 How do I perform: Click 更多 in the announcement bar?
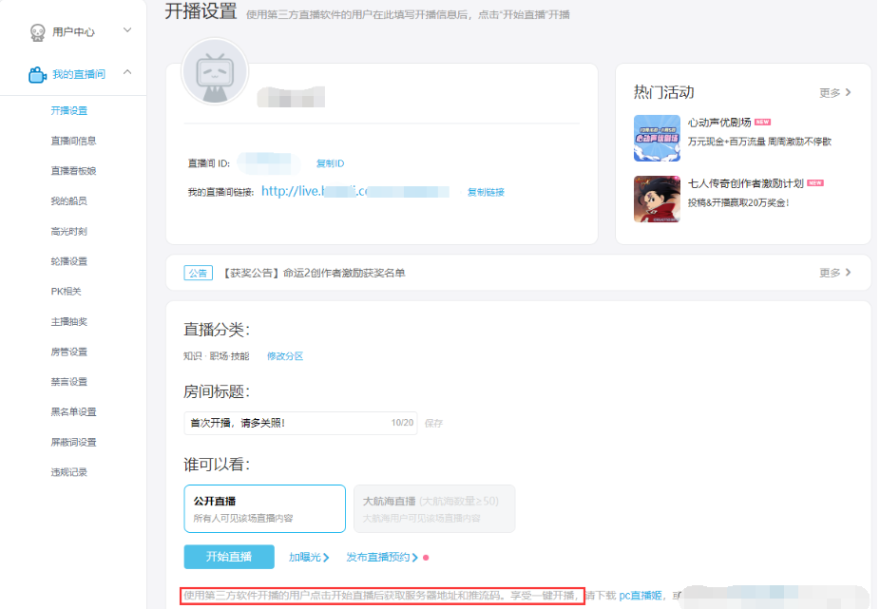coord(834,273)
